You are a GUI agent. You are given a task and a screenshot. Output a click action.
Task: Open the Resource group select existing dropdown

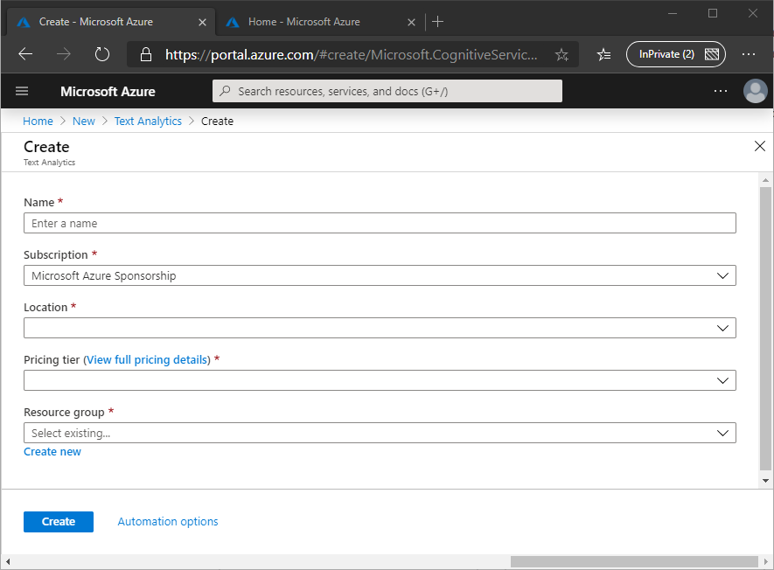tap(380, 434)
